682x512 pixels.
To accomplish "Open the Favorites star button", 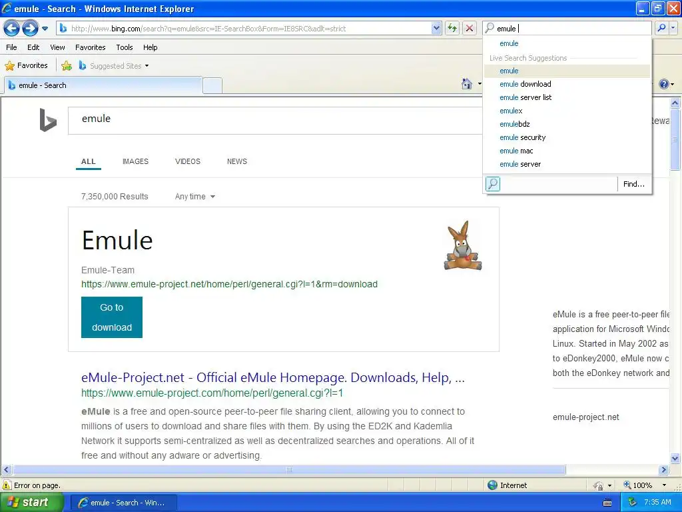I will 26,66.
